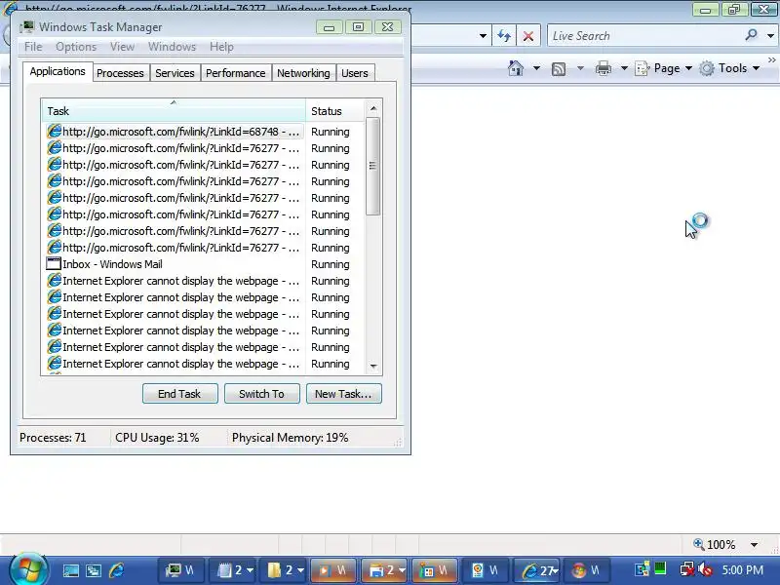Screen dimensions: 780x585
Task: Switch to the Processes tab
Action: coord(120,73)
